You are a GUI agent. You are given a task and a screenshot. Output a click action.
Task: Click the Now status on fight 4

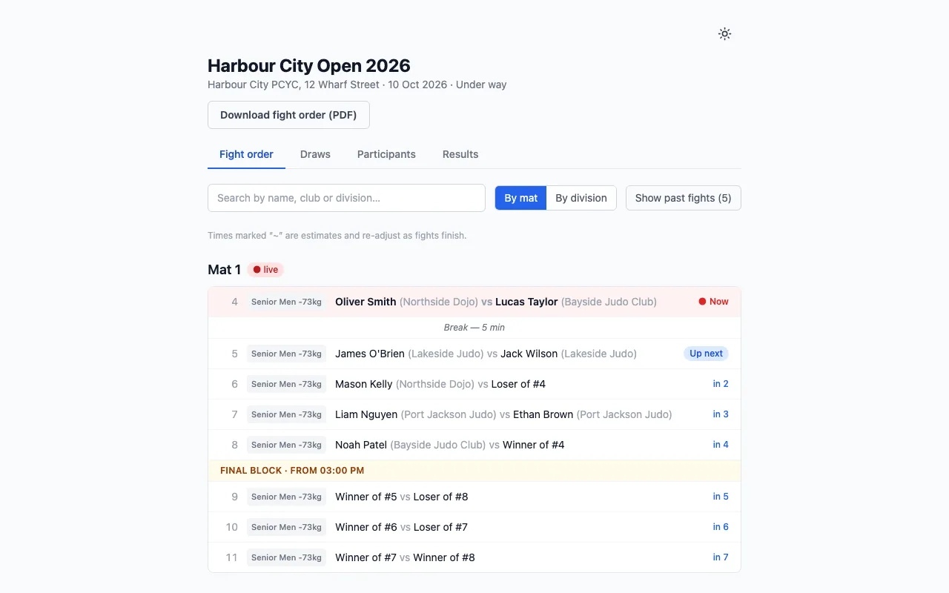[713, 302]
